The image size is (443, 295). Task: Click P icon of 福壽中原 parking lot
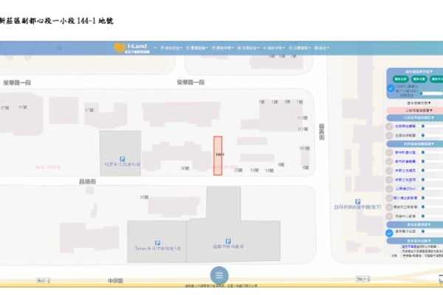coord(228,241)
